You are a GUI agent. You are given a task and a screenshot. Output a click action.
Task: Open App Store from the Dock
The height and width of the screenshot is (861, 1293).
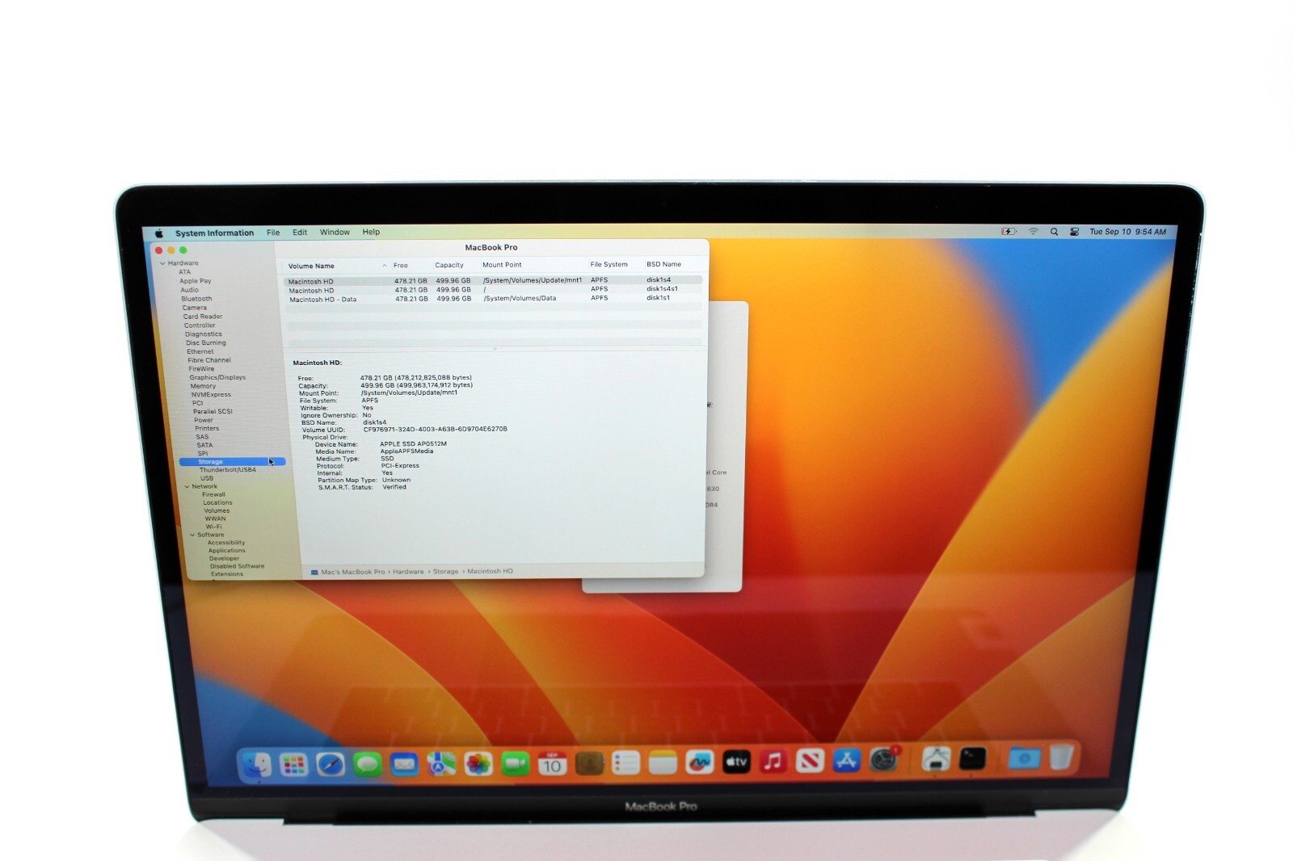click(x=847, y=760)
